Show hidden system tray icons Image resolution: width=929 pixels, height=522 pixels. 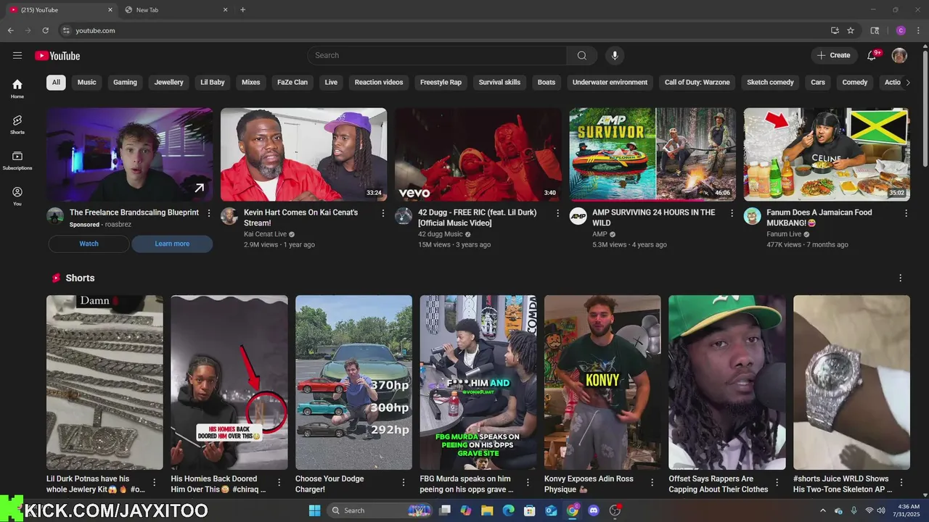[822, 510]
